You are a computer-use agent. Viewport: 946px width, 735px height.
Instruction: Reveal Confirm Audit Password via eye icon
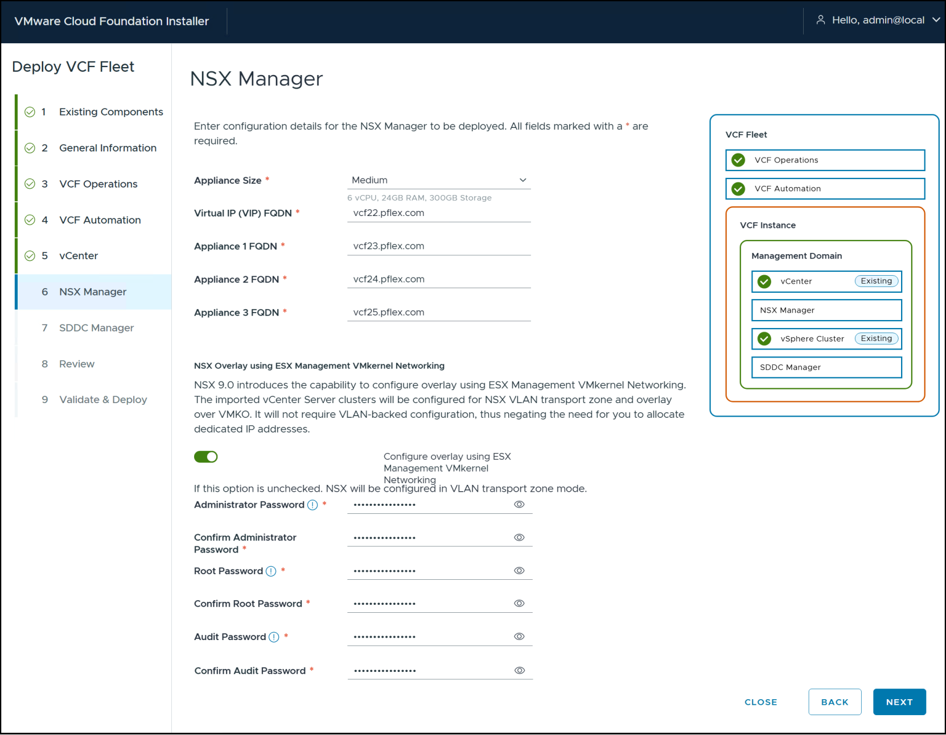click(519, 671)
